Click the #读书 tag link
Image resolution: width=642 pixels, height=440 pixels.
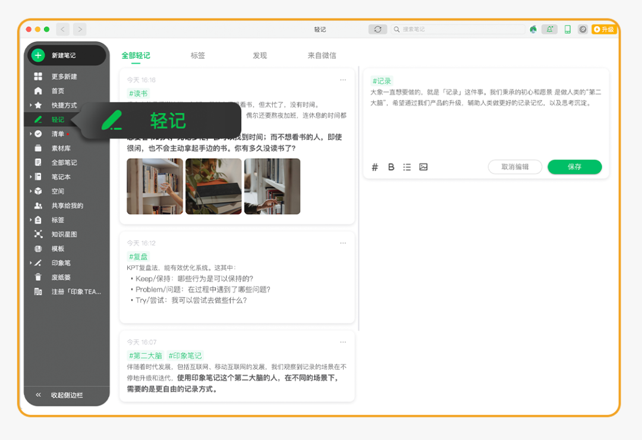(x=138, y=93)
